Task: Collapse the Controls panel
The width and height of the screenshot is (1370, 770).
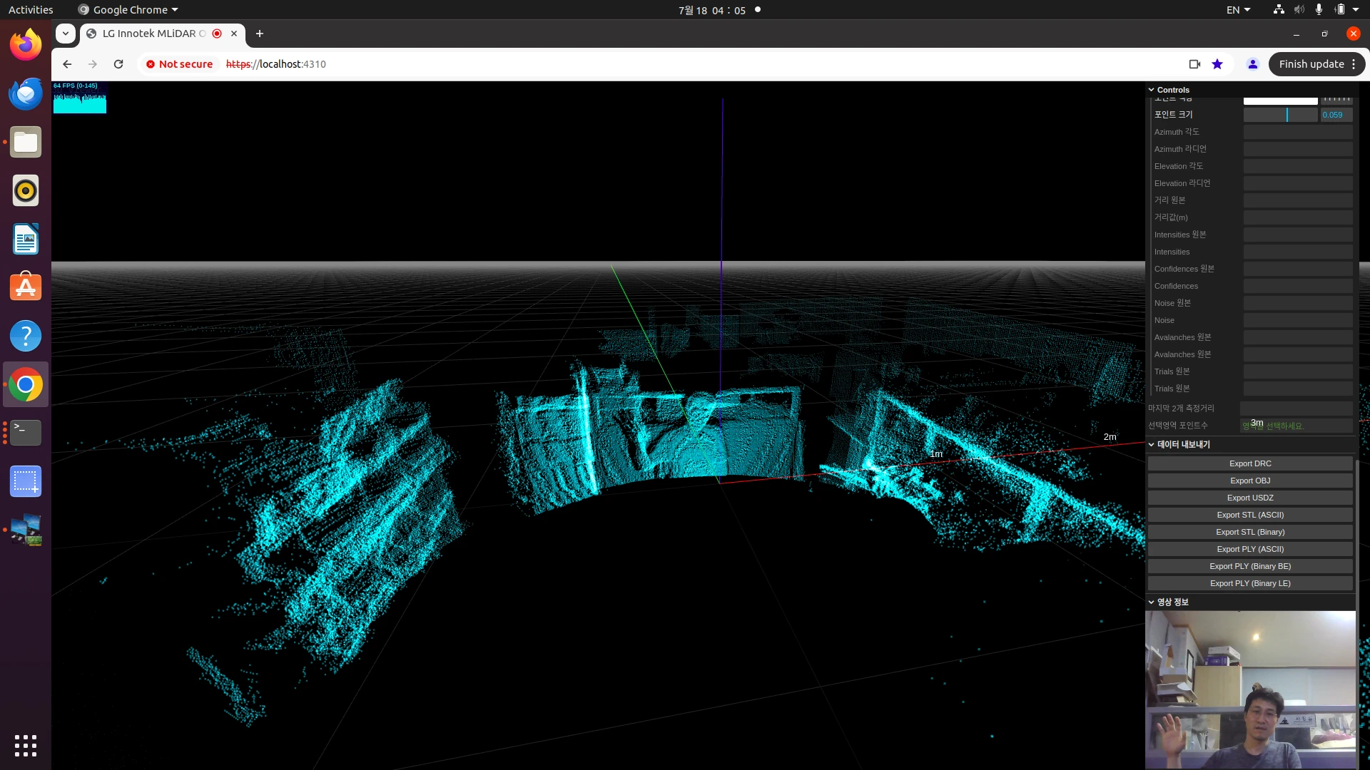Action: coord(1250,90)
